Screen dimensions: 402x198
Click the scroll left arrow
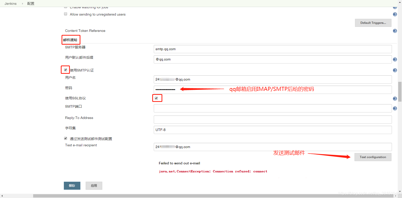pyautogui.click(x=2, y=196)
